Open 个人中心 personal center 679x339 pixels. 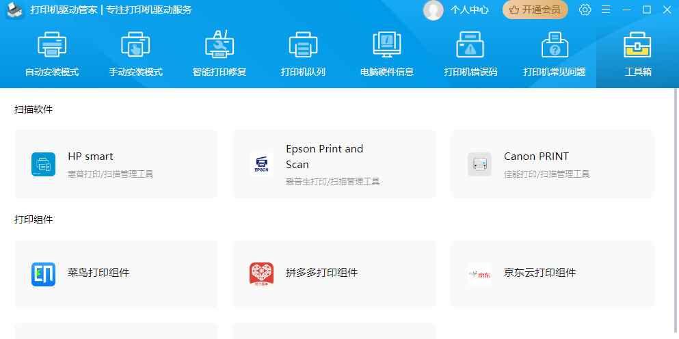pos(469,10)
